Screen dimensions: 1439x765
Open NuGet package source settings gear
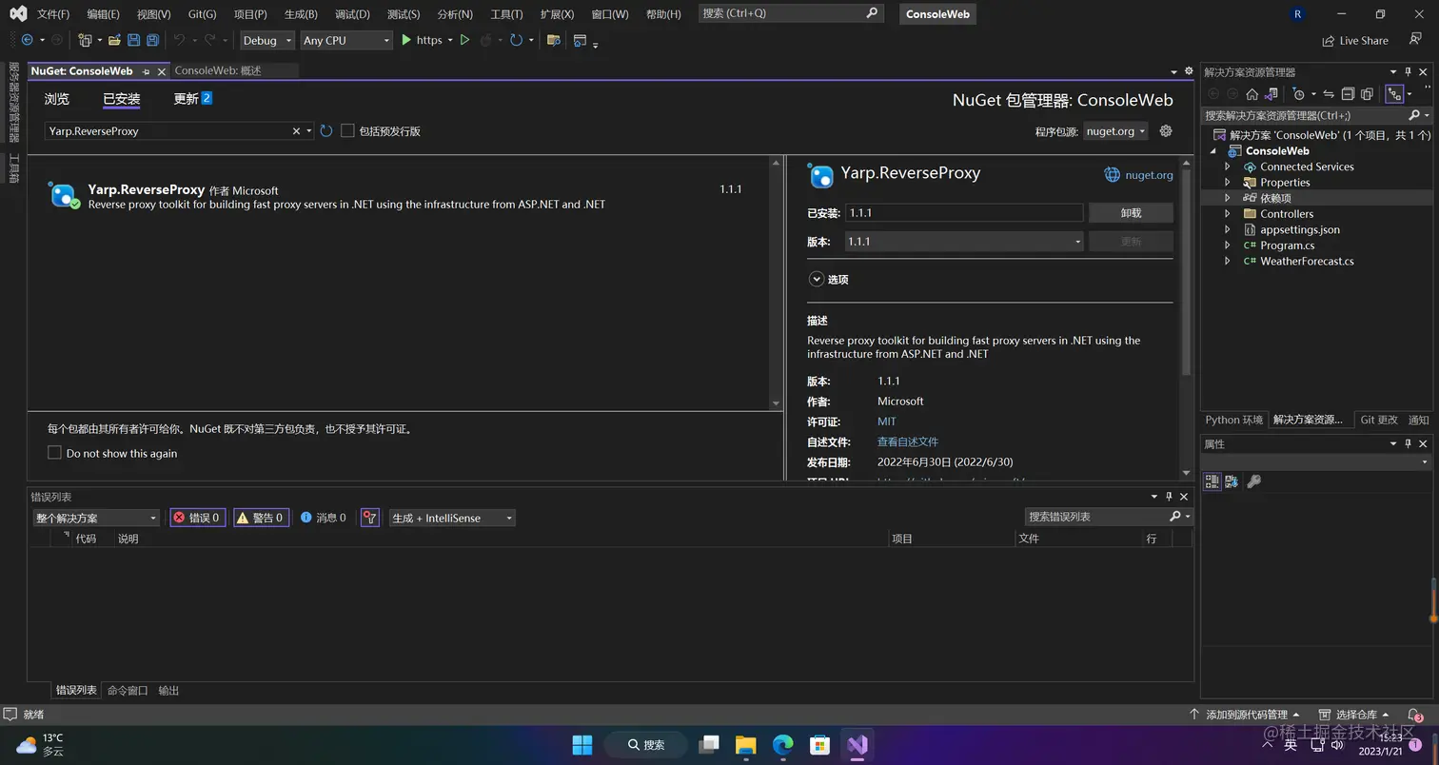(x=1166, y=130)
